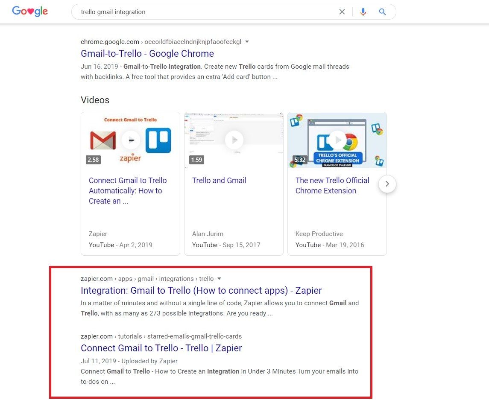The image size is (489, 400).
Task: Click the 2:58 video duration badge
Action: [x=93, y=160]
